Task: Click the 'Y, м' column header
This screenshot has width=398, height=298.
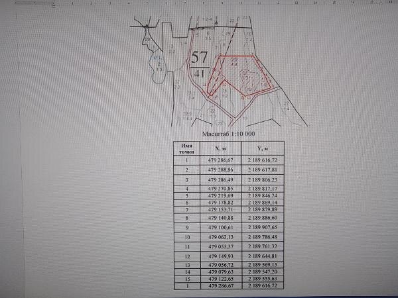Action: click(263, 148)
